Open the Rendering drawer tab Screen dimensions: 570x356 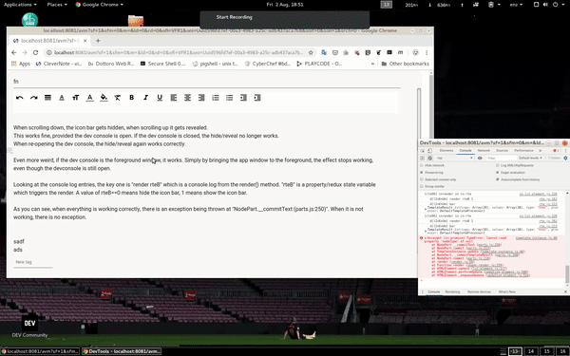click(x=452, y=291)
